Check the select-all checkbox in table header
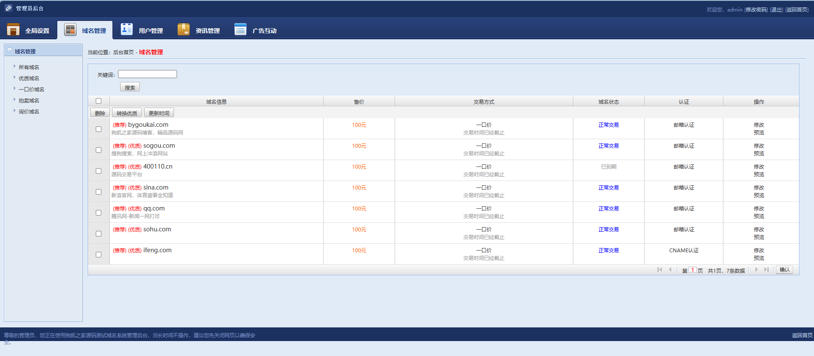Image resolution: width=814 pixels, height=356 pixels. point(99,101)
